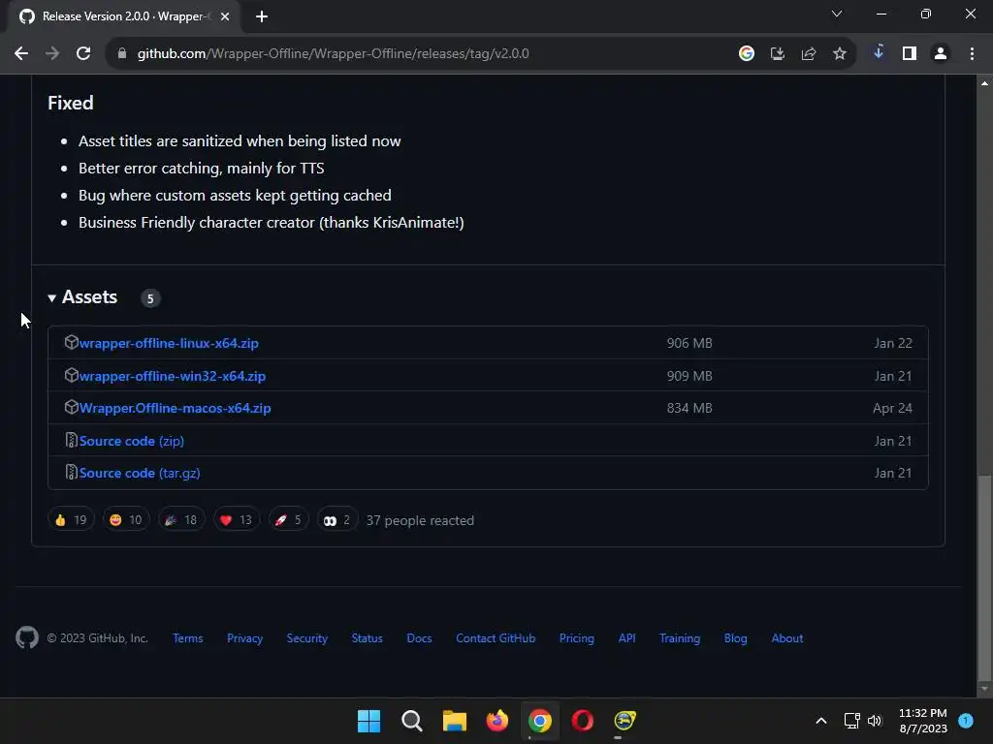Click the volume speaker tray icon
993x744 pixels.
[x=875, y=721]
